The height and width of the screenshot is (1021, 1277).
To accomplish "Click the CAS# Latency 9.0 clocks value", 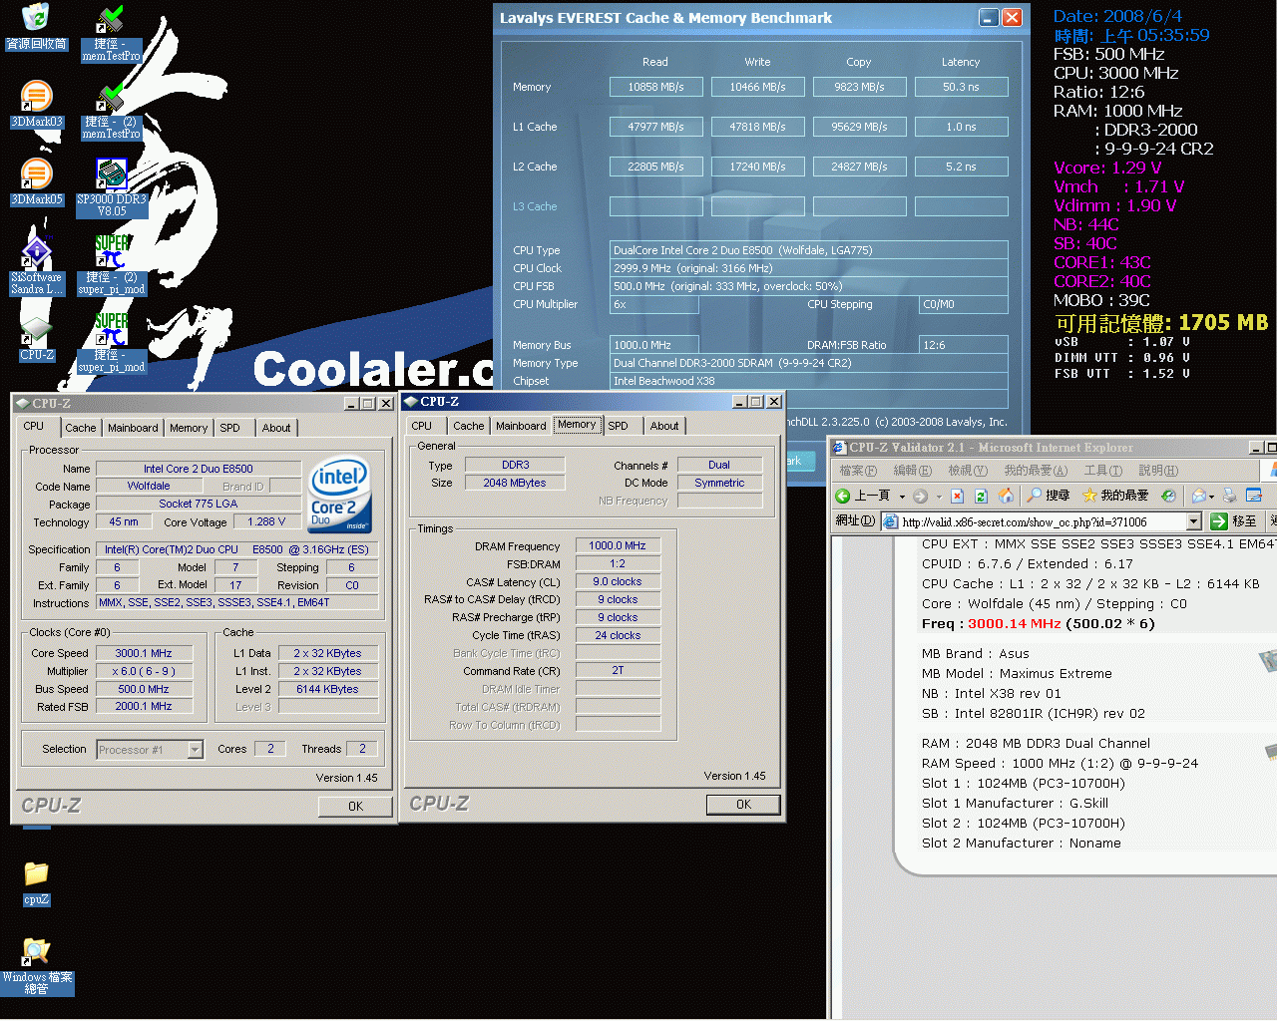I will pyautogui.click(x=618, y=581).
